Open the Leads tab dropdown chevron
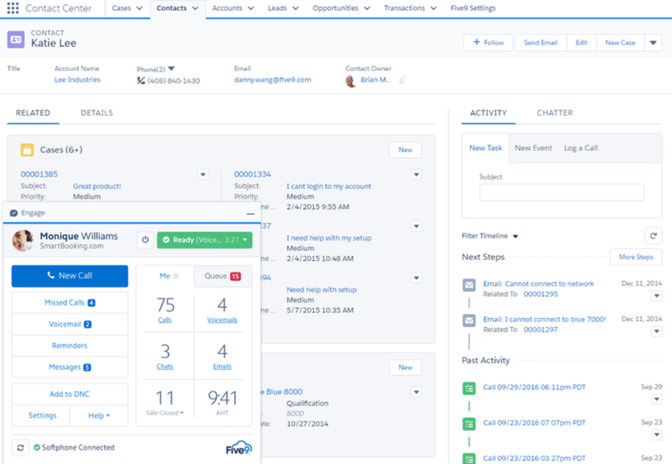The image size is (672, 464). pos(296,8)
